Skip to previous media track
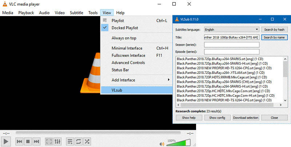 (19, 142)
